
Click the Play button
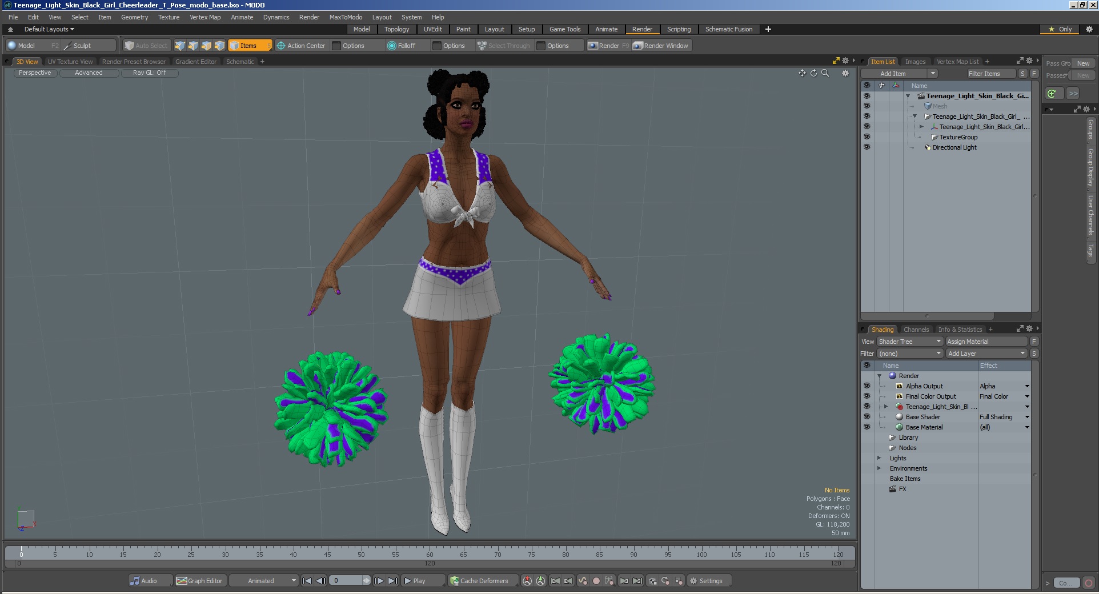click(423, 581)
